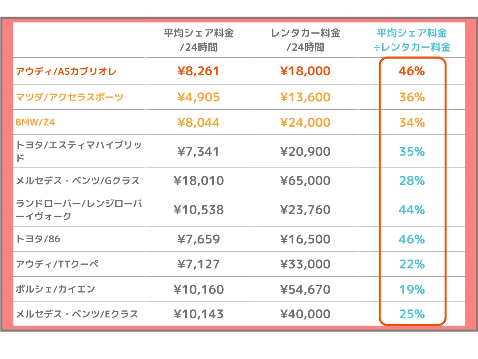Click the トヨタ/86 row label

(x=38, y=239)
